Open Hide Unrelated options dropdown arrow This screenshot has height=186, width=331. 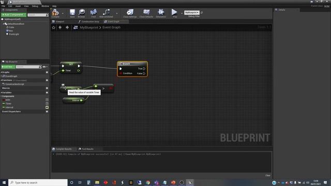tap(117, 13)
